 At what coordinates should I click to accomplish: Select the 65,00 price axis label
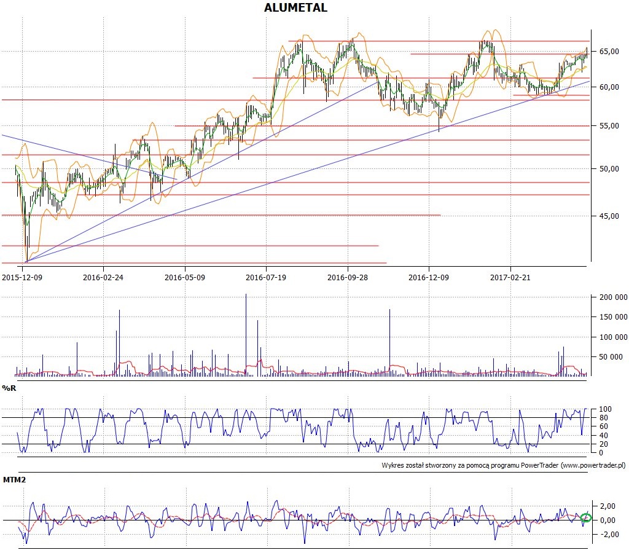tap(609, 52)
